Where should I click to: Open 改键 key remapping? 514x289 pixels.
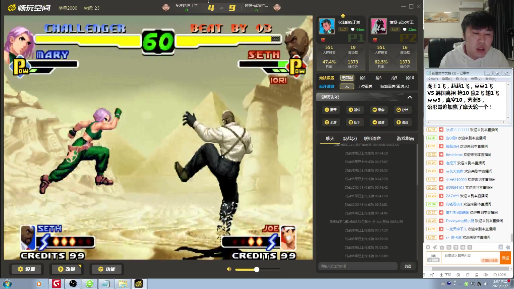click(66, 269)
